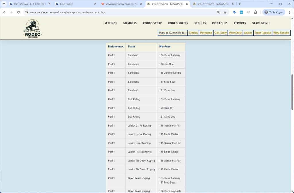Open the RODEO SETUP menu

pos(152,23)
